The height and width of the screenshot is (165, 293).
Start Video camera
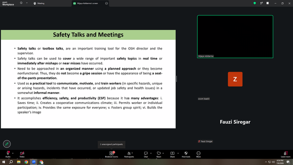pos(22,154)
